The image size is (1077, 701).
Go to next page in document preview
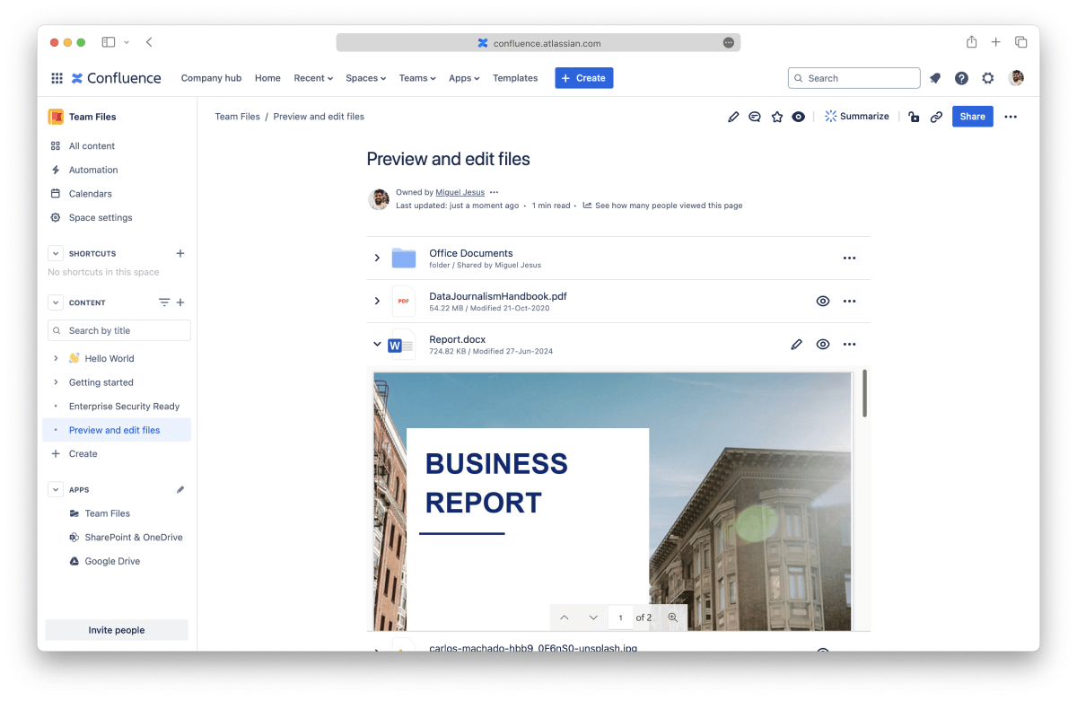coord(593,618)
